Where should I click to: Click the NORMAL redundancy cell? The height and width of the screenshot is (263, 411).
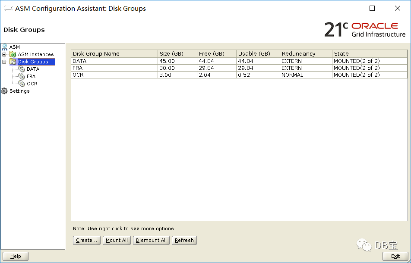306,75
